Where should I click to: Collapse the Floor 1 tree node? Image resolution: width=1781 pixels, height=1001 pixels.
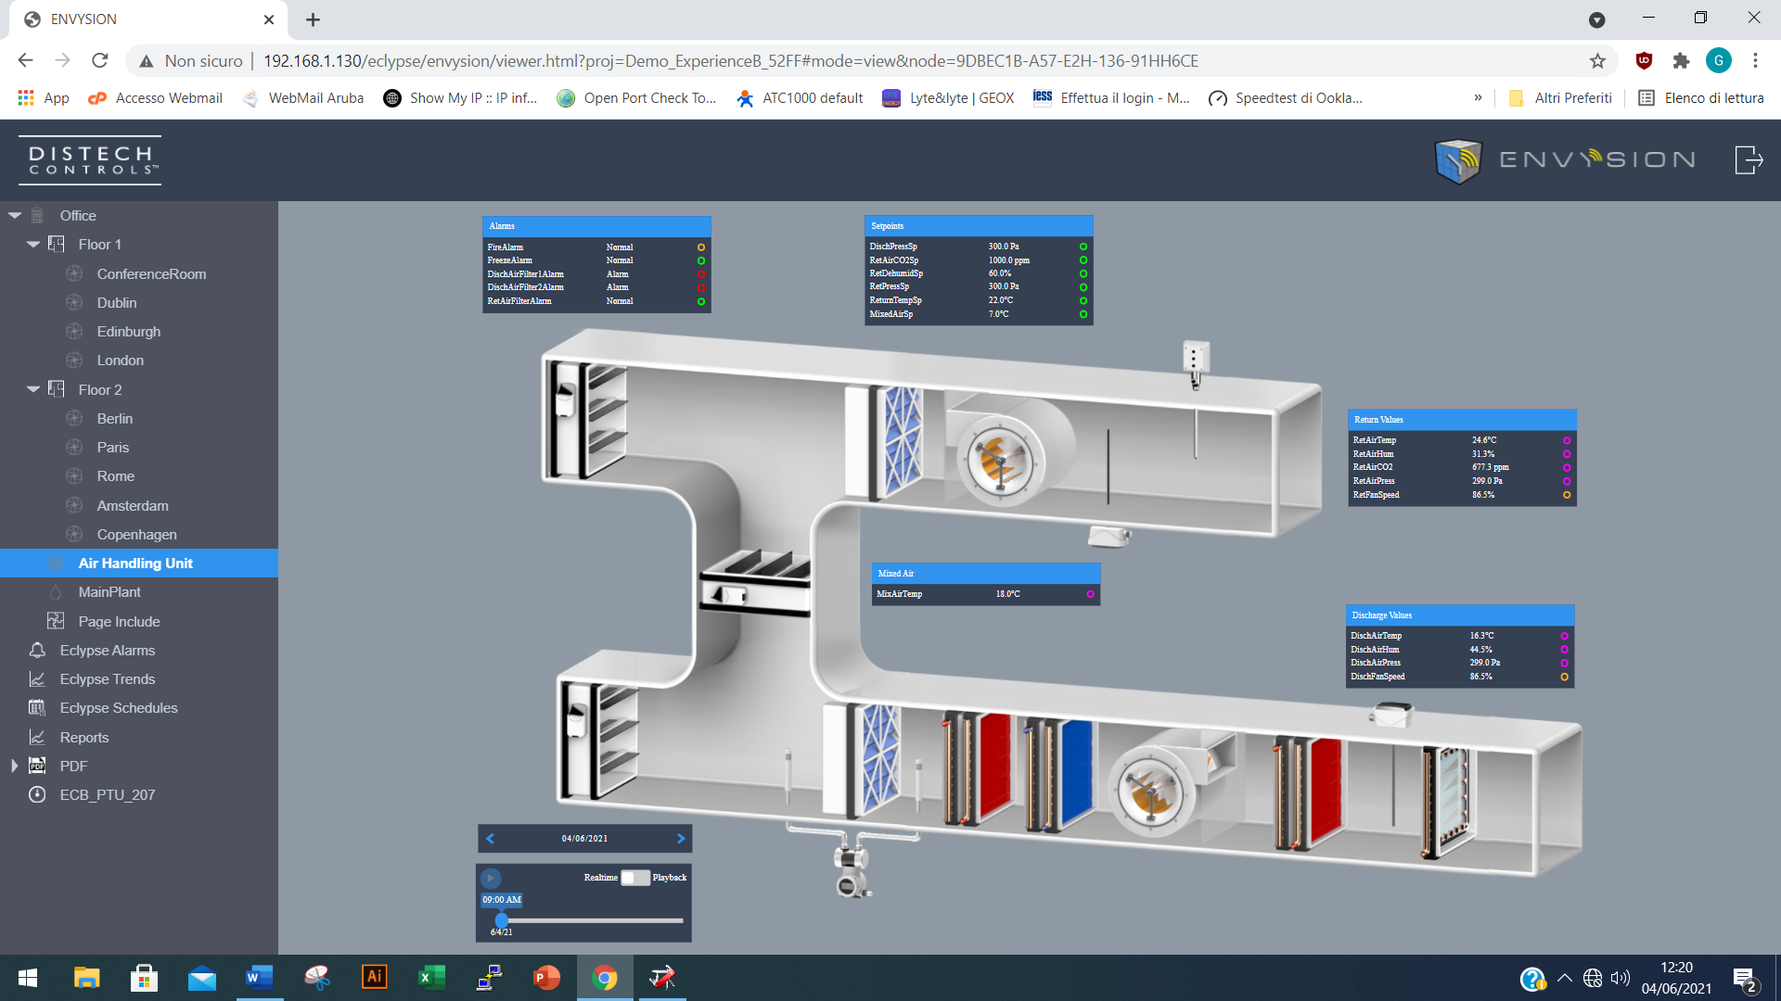33,244
